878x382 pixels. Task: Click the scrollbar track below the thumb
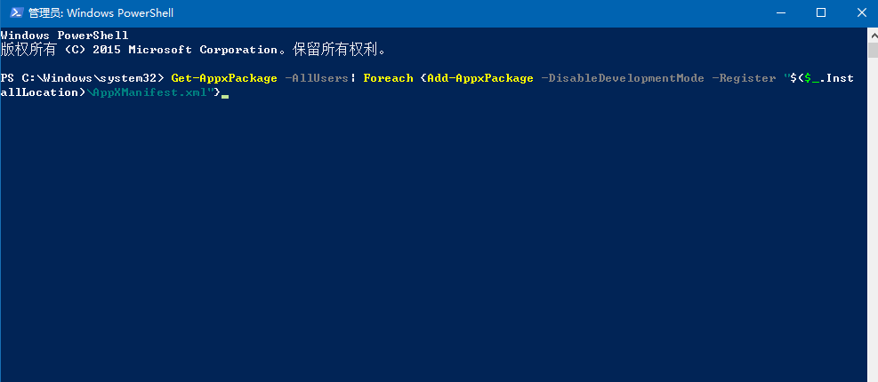pyautogui.click(x=872, y=222)
